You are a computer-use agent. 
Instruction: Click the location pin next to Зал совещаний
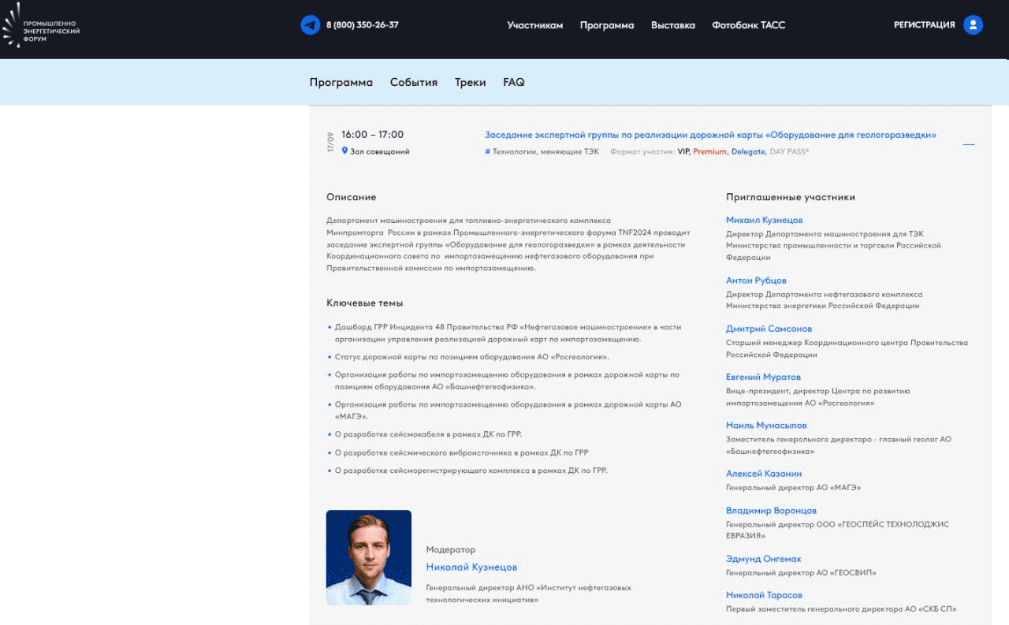coord(344,151)
